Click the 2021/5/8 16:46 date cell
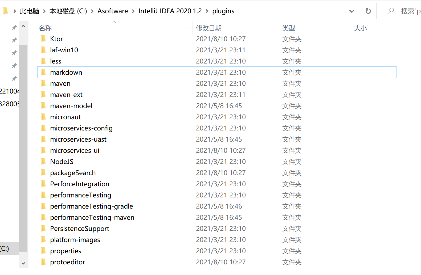Viewport: 421px width, 275px height. point(219,206)
